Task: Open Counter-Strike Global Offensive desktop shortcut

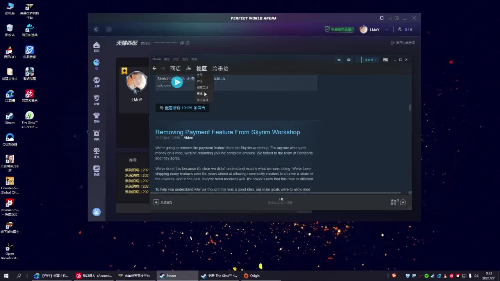Action: (10, 185)
